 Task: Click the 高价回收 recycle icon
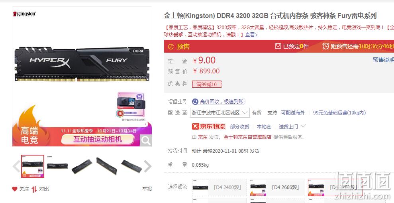point(195,102)
